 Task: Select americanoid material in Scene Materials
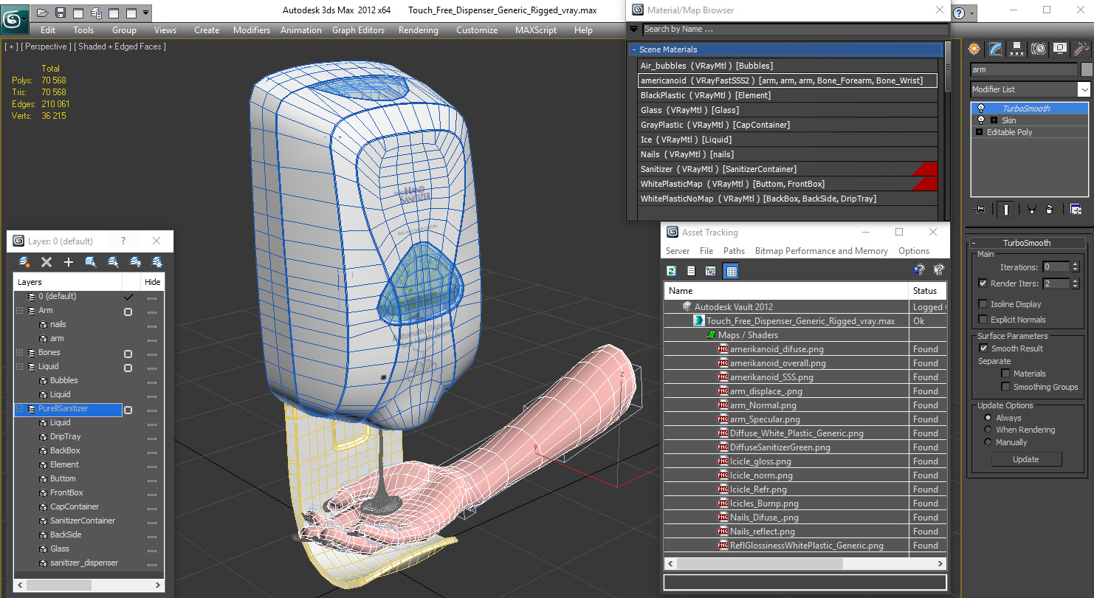tap(788, 80)
